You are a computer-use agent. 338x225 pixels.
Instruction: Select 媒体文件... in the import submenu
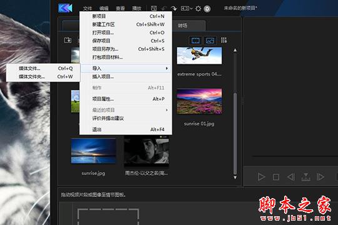43,69
